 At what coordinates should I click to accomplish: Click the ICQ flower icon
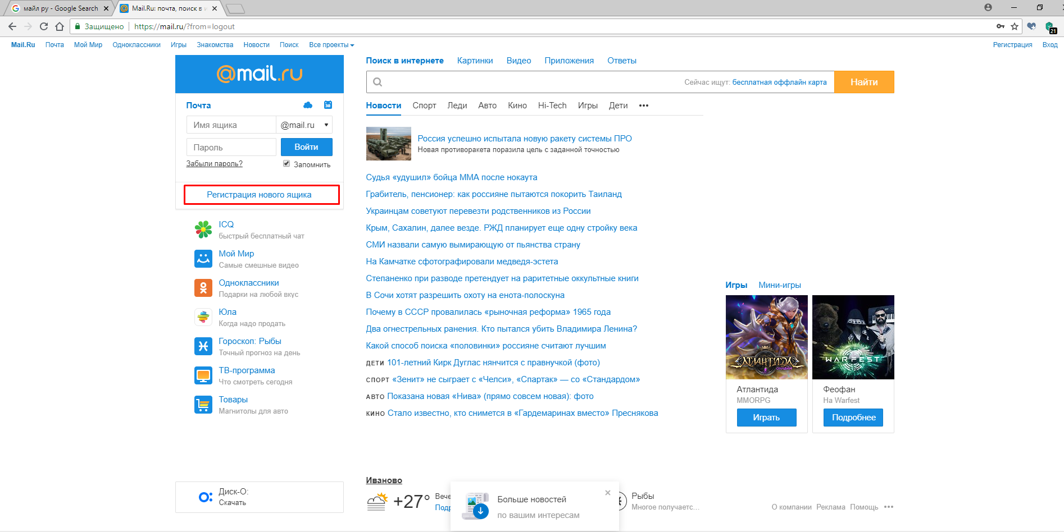[x=203, y=230]
